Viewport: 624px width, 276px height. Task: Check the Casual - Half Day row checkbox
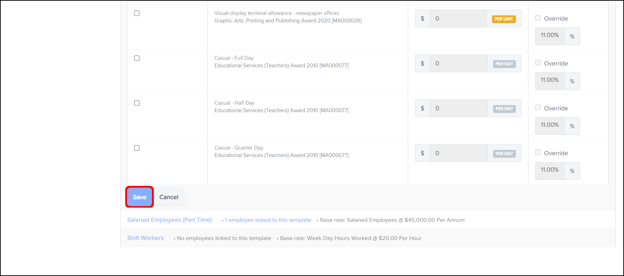click(137, 103)
